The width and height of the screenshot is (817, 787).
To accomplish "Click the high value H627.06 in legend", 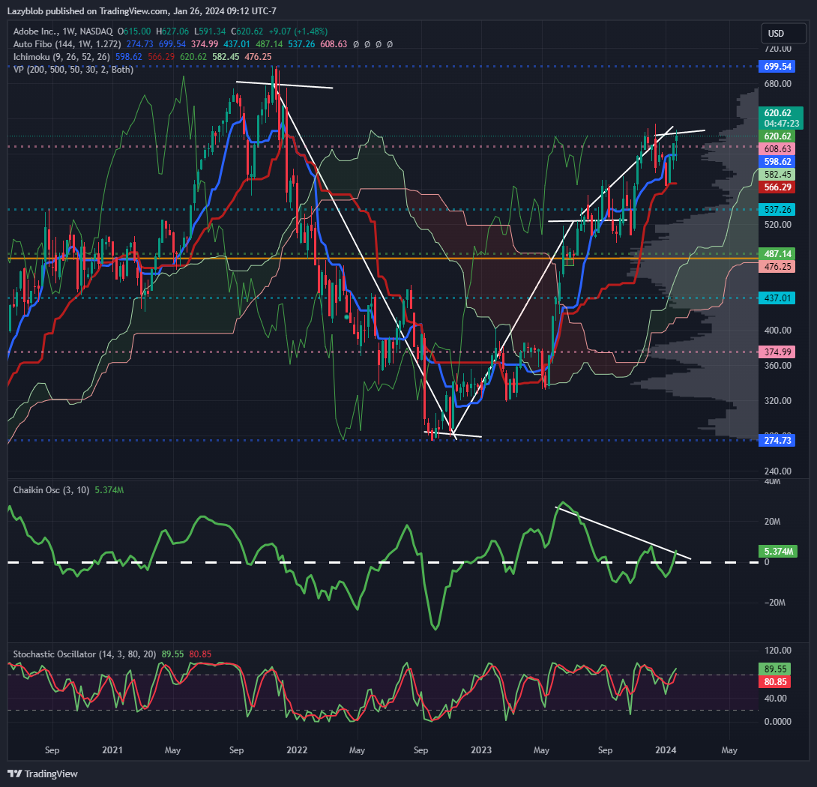I will (172, 31).
